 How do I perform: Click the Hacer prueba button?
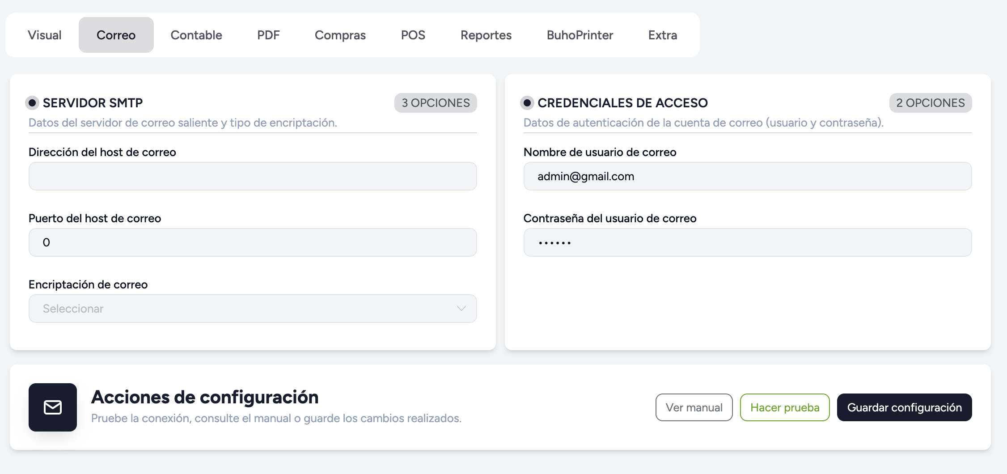pos(785,407)
